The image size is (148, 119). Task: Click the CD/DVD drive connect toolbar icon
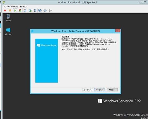pos(45,10)
